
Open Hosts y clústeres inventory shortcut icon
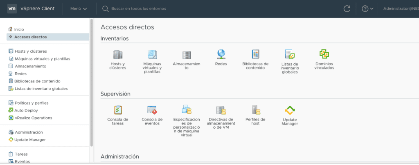[117, 55]
